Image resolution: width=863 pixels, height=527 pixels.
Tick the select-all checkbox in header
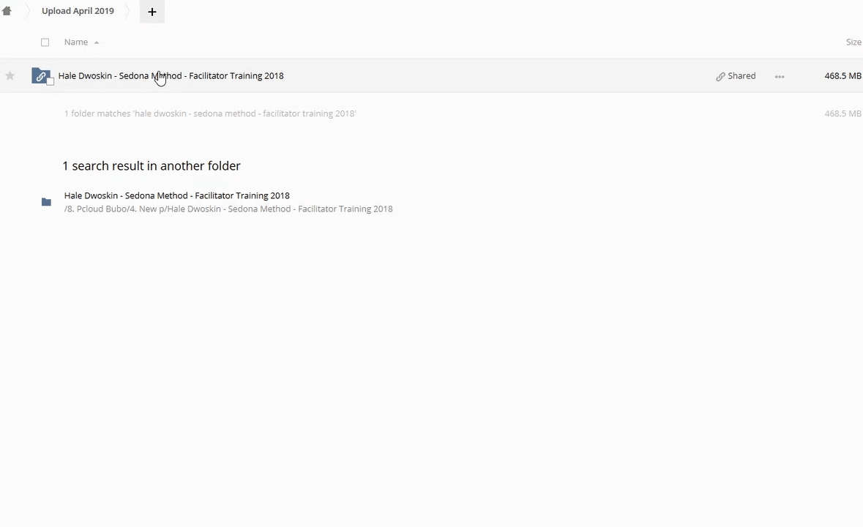click(45, 42)
